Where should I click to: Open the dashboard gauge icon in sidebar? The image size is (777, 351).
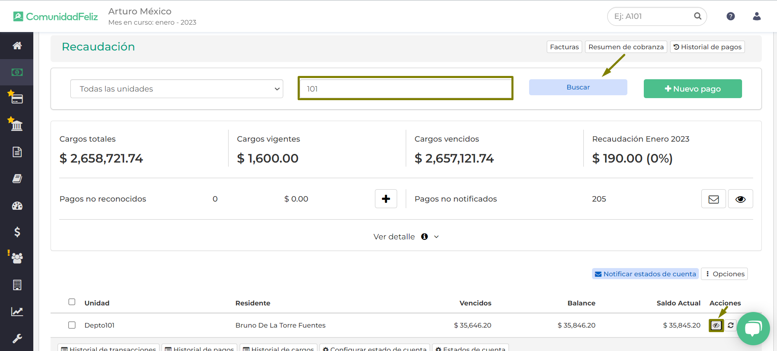(x=17, y=206)
